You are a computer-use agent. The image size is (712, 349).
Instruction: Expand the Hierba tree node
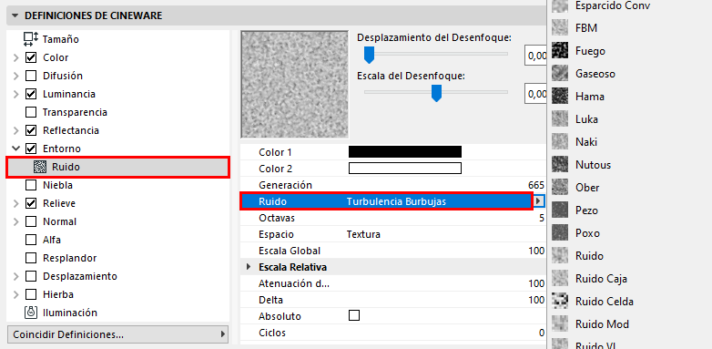tap(15, 294)
